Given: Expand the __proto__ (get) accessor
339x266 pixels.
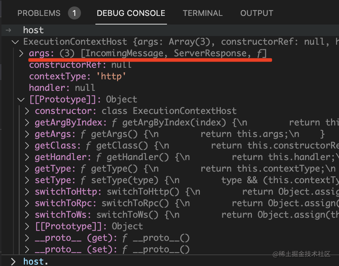Looking at the screenshot, I should (x=27, y=238).
